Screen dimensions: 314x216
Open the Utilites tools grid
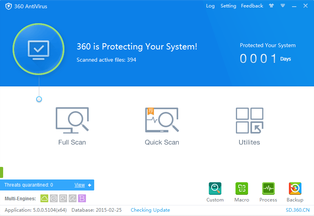pos(249,126)
